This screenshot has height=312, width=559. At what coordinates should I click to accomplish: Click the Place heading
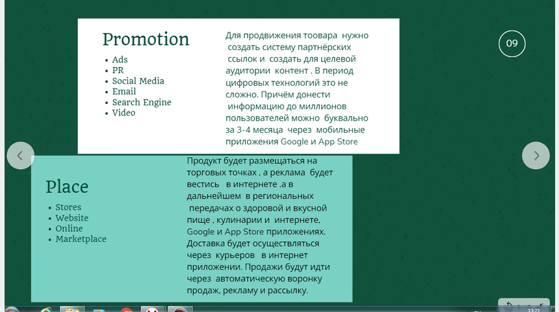[x=67, y=187]
